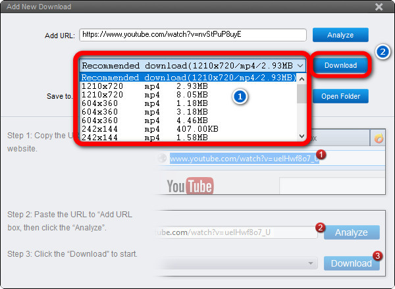This screenshot has height=289, width=395.
Task: Click the URL field in Step 2 illustration
Action: tap(236, 232)
